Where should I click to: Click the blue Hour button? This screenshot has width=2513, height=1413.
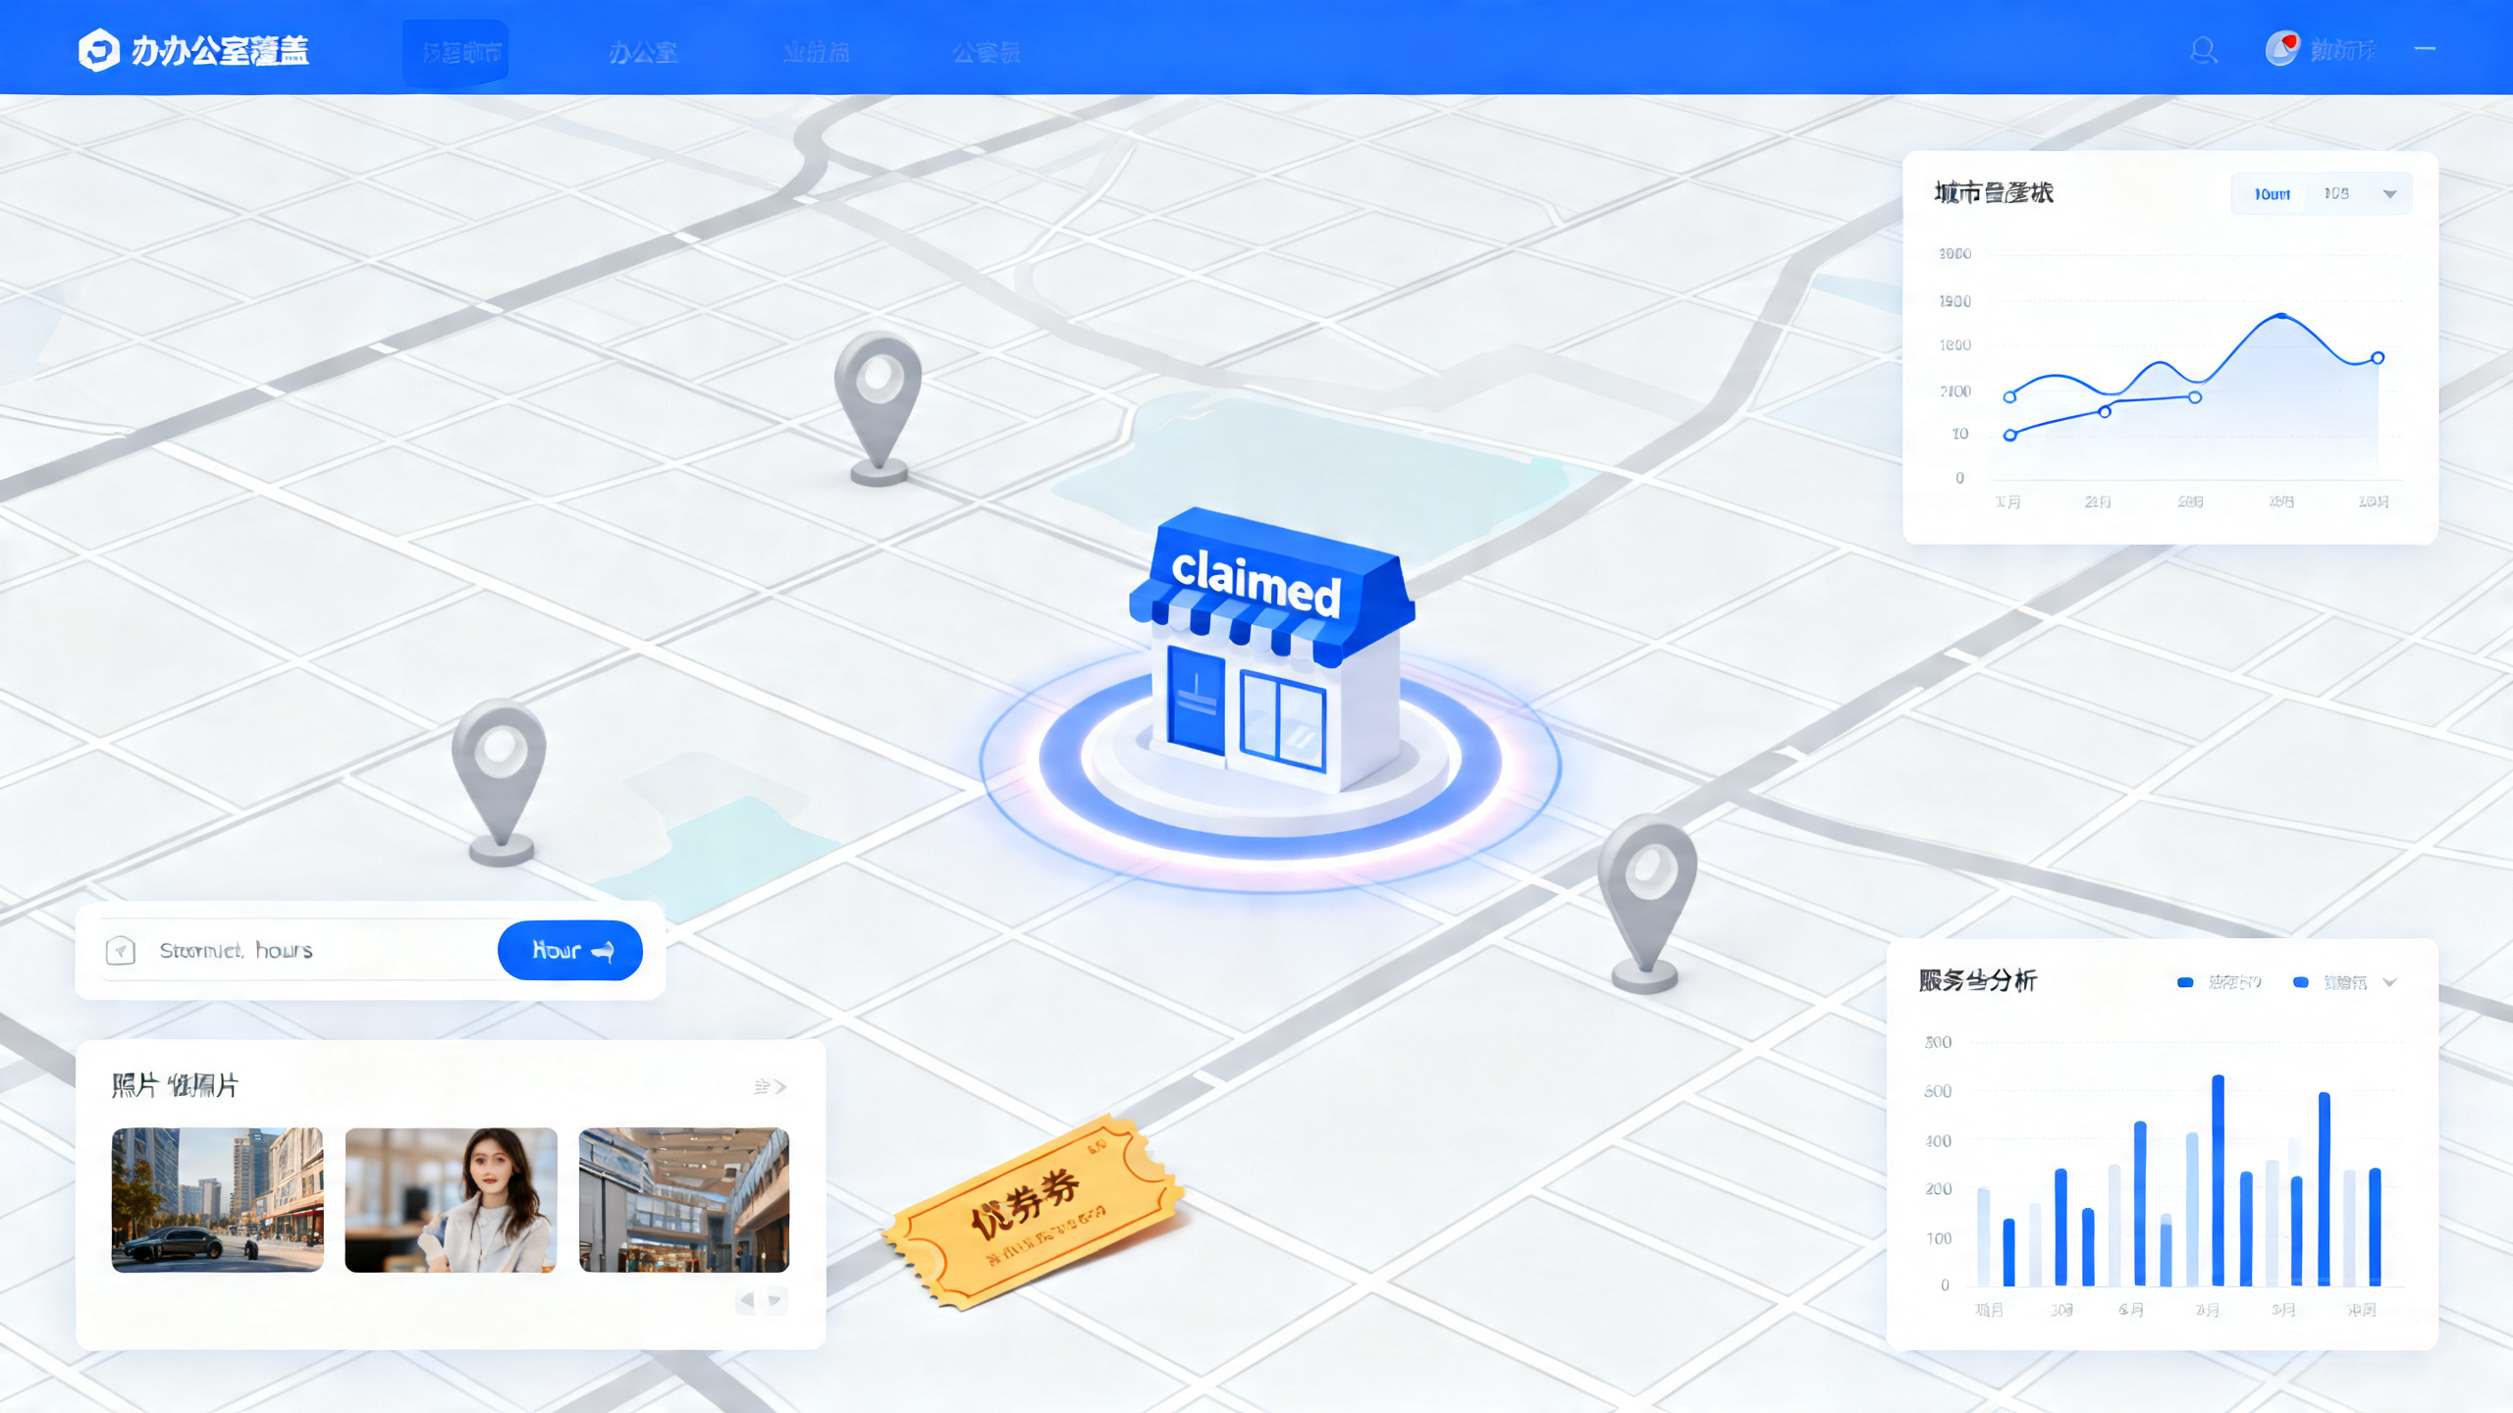click(x=570, y=950)
